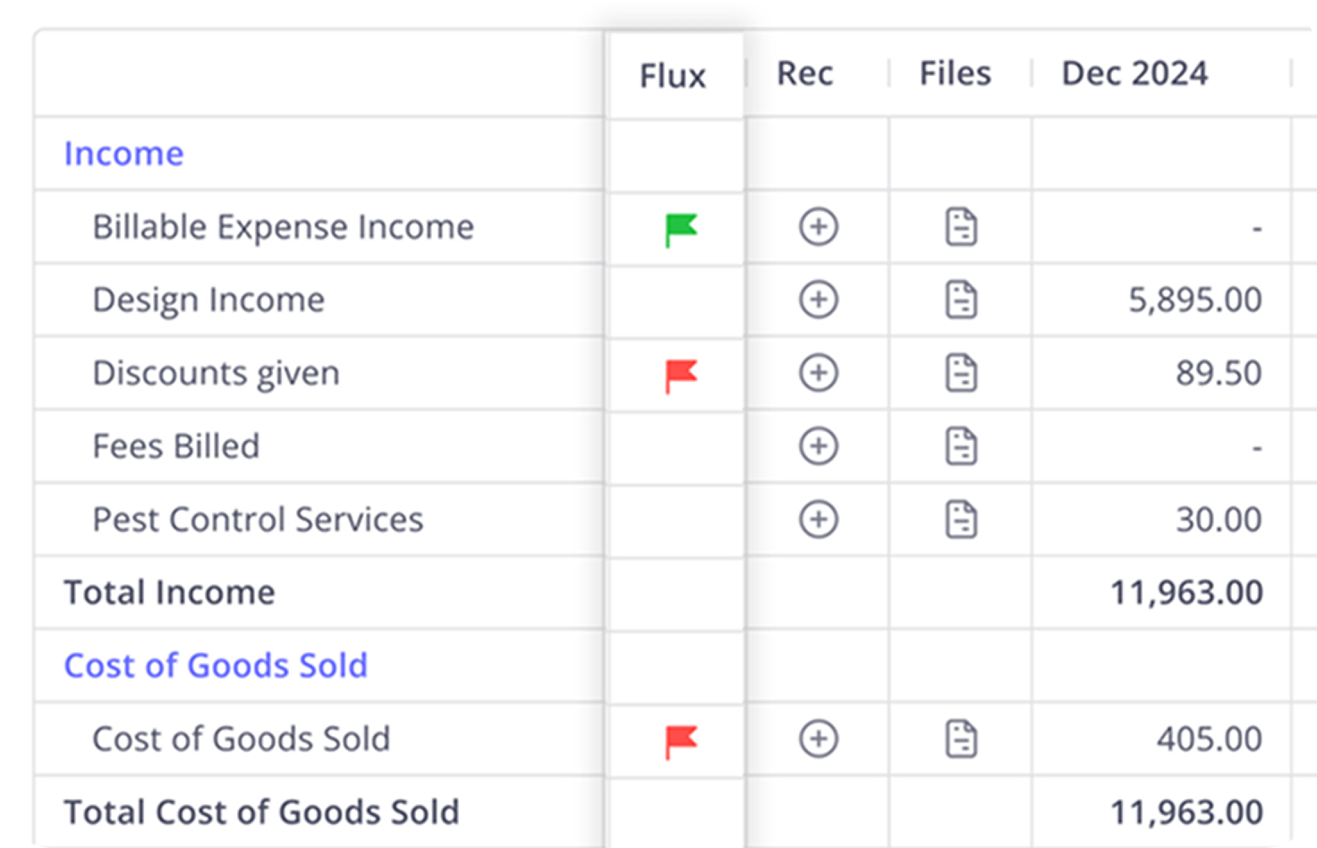Click the 11,963.00 Total Income amount
The image size is (1317, 848).
click(x=1186, y=593)
